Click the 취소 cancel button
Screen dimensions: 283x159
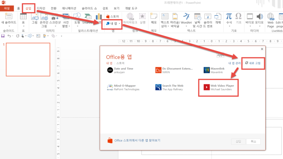tap(254, 142)
